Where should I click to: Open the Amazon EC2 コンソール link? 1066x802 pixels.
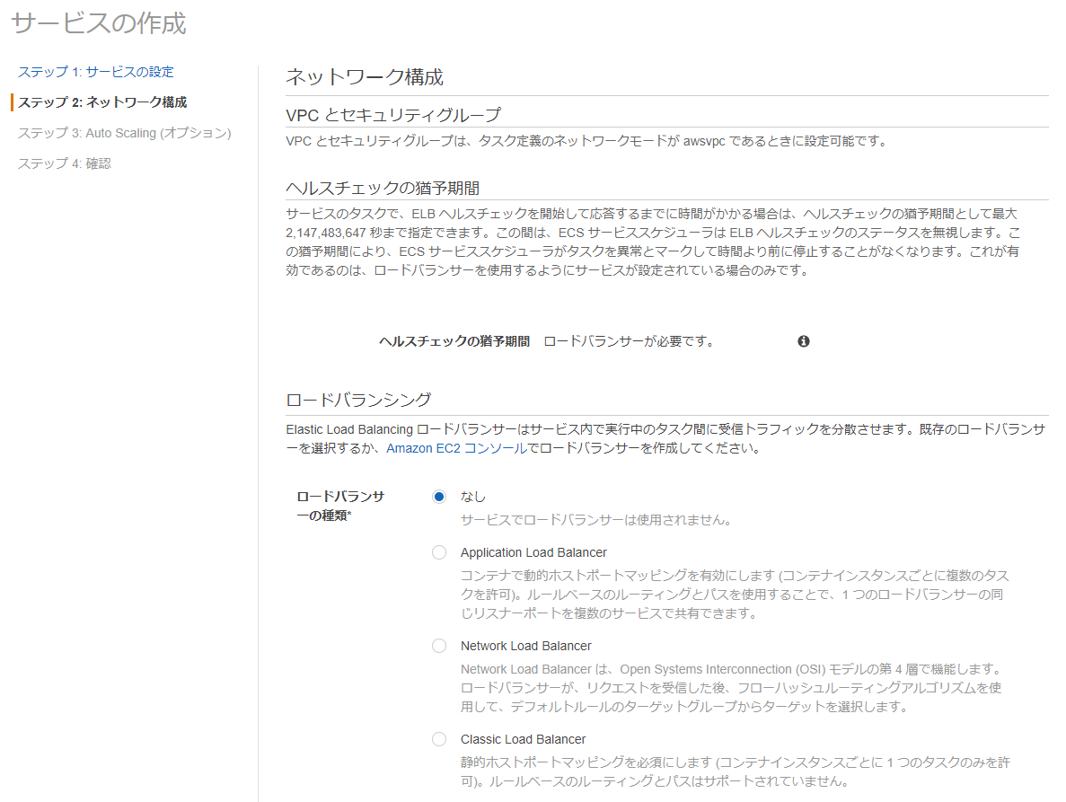456,448
